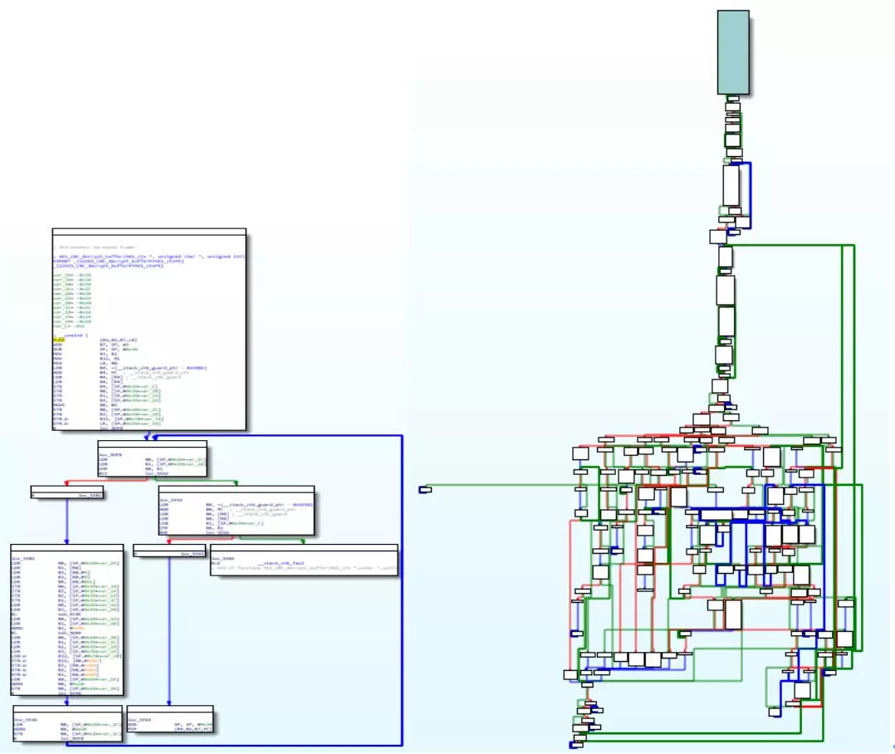Click the stack guard check block
Viewport: 895px width, 754px height.
click(x=237, y=511)
